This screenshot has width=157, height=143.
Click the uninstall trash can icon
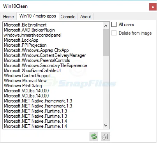105,136
